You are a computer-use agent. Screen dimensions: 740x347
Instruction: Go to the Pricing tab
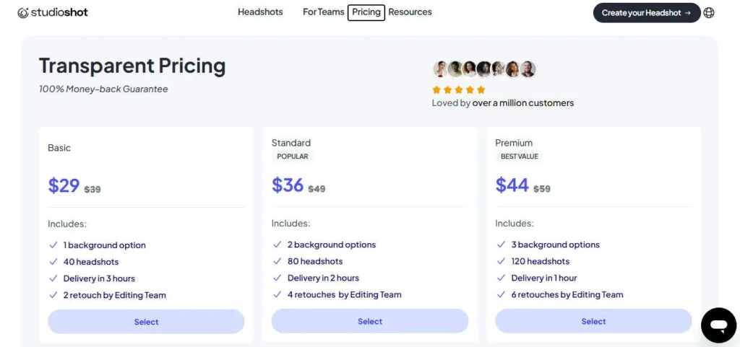pyautogui.click(x=366, y=12)
